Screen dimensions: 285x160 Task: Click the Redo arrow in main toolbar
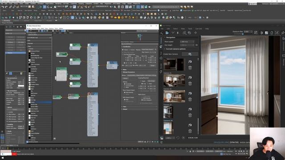pyautogui.click(x=6, y=7)
